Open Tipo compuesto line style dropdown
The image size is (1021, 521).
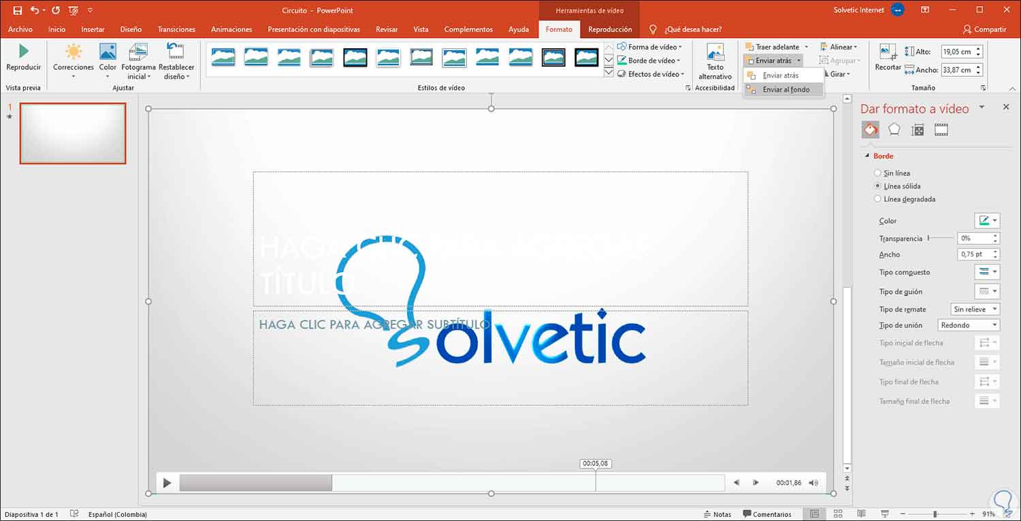[986, 272]
